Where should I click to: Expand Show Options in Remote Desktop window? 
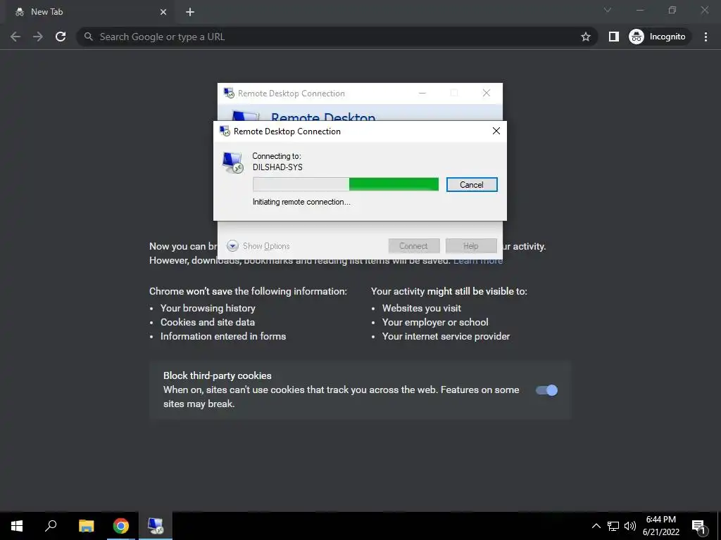tap(258, 246)
